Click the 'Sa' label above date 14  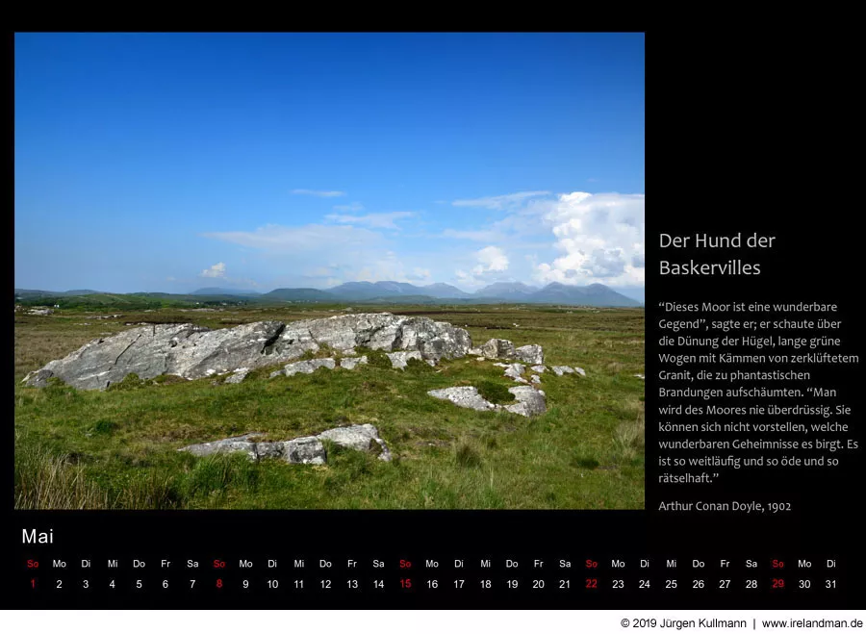[x=378, y=564]
